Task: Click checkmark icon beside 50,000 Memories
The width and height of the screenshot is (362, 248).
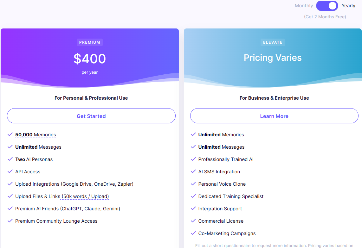Action: tap(10, 134)
